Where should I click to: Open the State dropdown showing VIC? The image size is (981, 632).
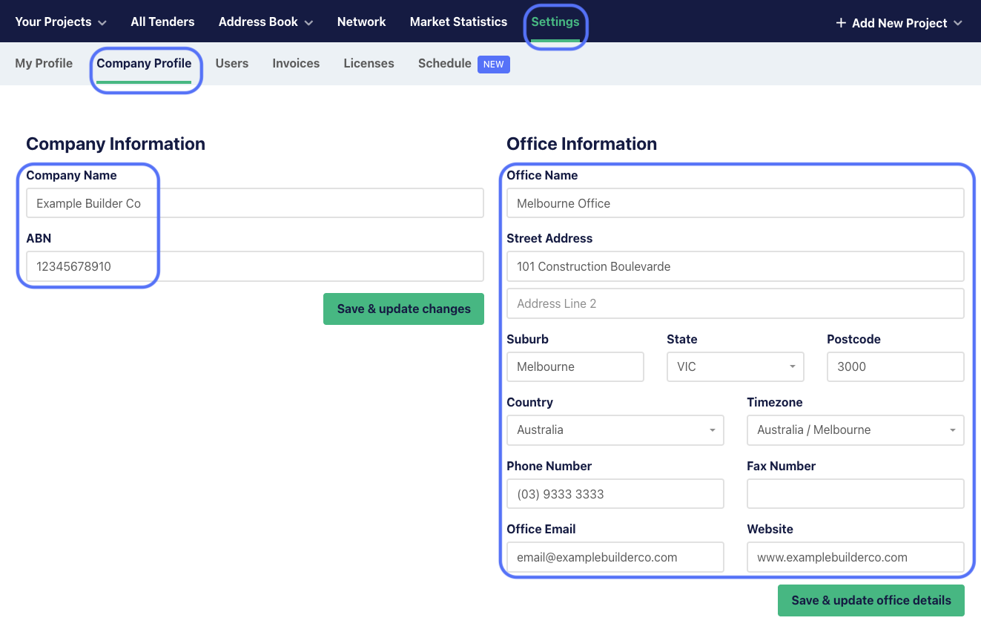(x=735, y=366)
